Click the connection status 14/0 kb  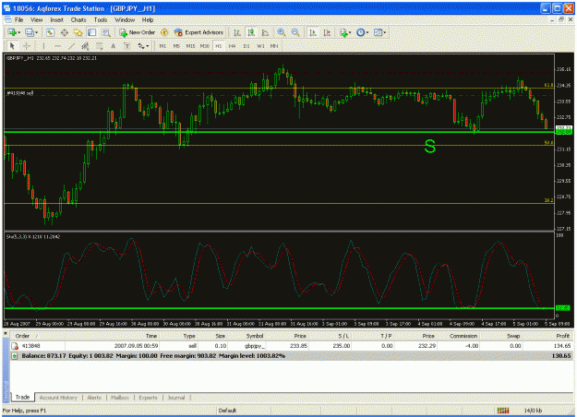532,411
